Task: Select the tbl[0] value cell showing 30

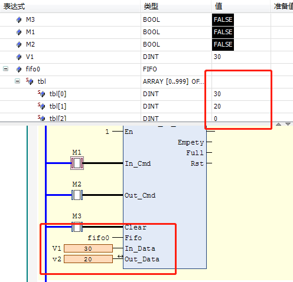Action: (241, 94)
